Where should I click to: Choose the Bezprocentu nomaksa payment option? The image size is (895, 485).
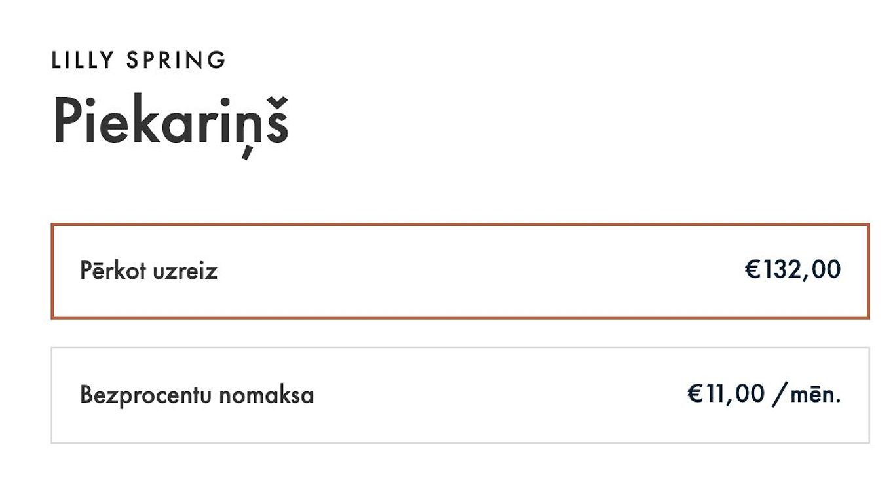(x=460, y=395)
